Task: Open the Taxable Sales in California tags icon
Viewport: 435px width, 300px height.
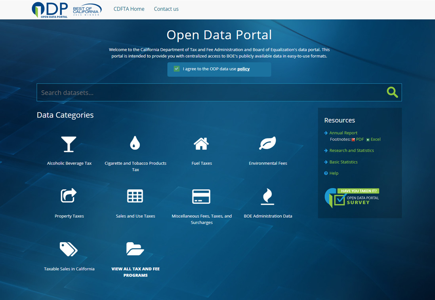Action: [69, 249]
